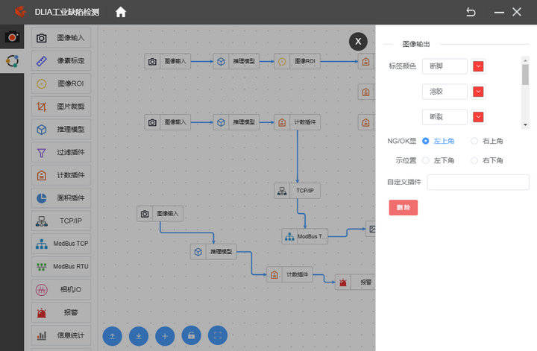Switch to the camera sidebar tab

(x=12, y=37)
